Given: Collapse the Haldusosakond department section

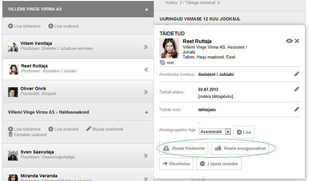Looking at the screenshot, I should coord(147,112).
